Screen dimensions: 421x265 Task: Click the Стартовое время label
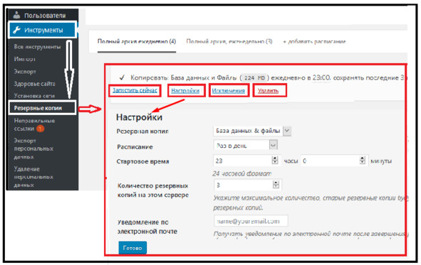142,161
